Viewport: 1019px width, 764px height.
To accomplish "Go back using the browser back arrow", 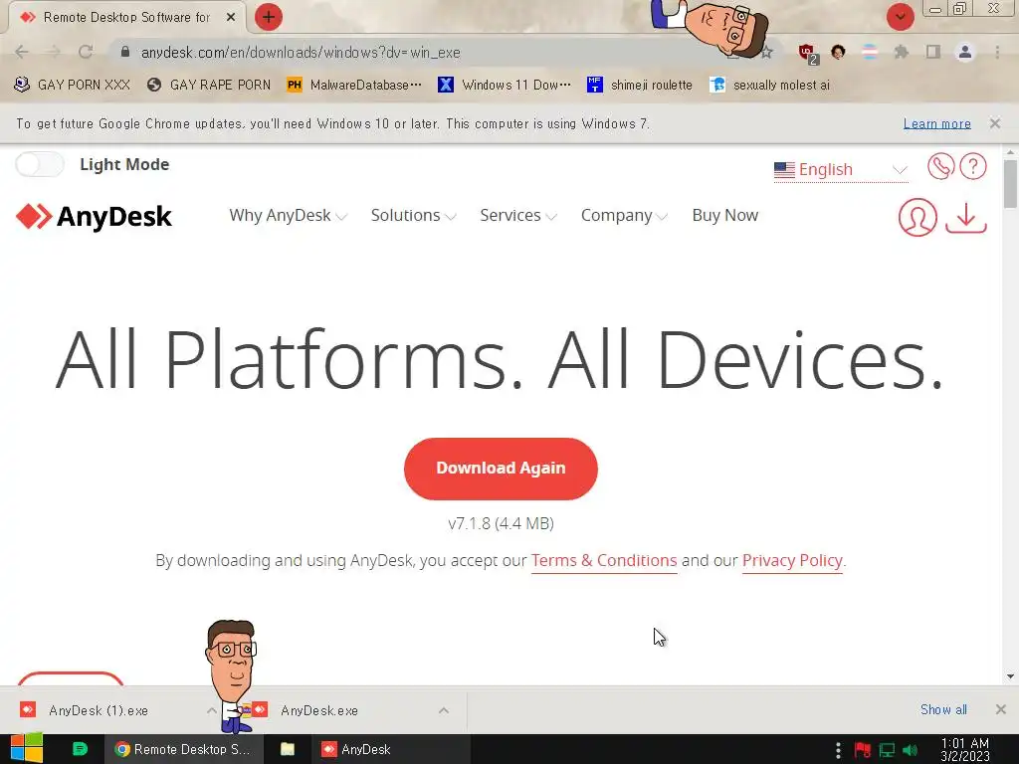I will point(22,52).
